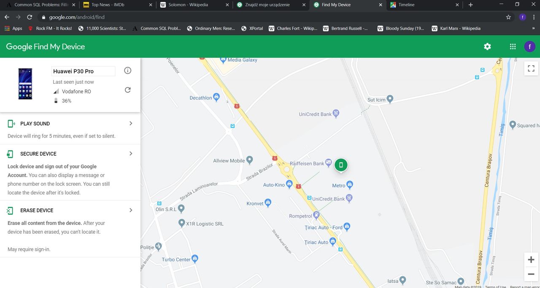Close the Find My Device tab
The height and width of the screenshot is (288, 540).
[381, 5]
